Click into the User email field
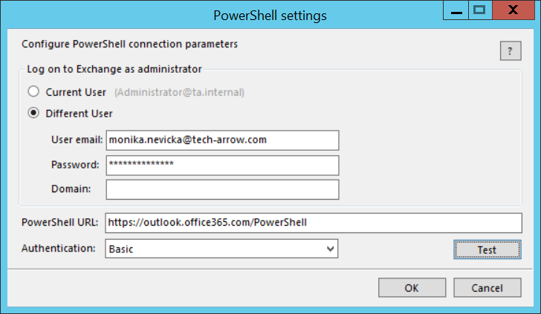The height and width of the screenshot is (314, 541). [222, 140]
